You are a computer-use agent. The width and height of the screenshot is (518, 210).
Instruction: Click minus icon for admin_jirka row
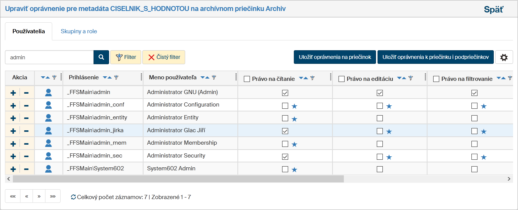tap(26, 131)
